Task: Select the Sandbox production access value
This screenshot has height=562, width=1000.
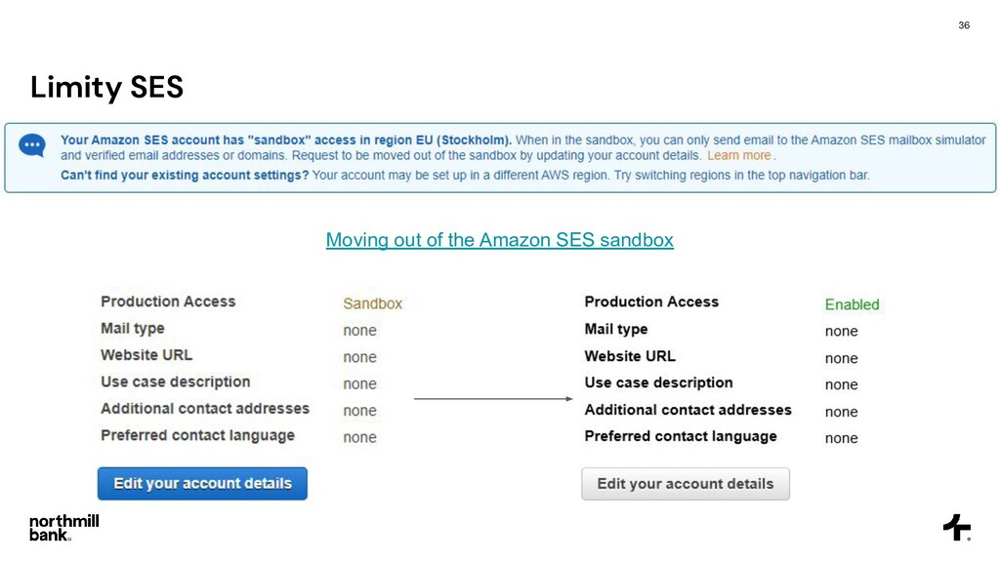Action: click(372, 303)
